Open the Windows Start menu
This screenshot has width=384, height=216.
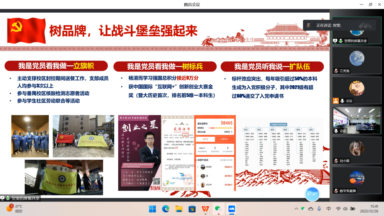[152, 209]
